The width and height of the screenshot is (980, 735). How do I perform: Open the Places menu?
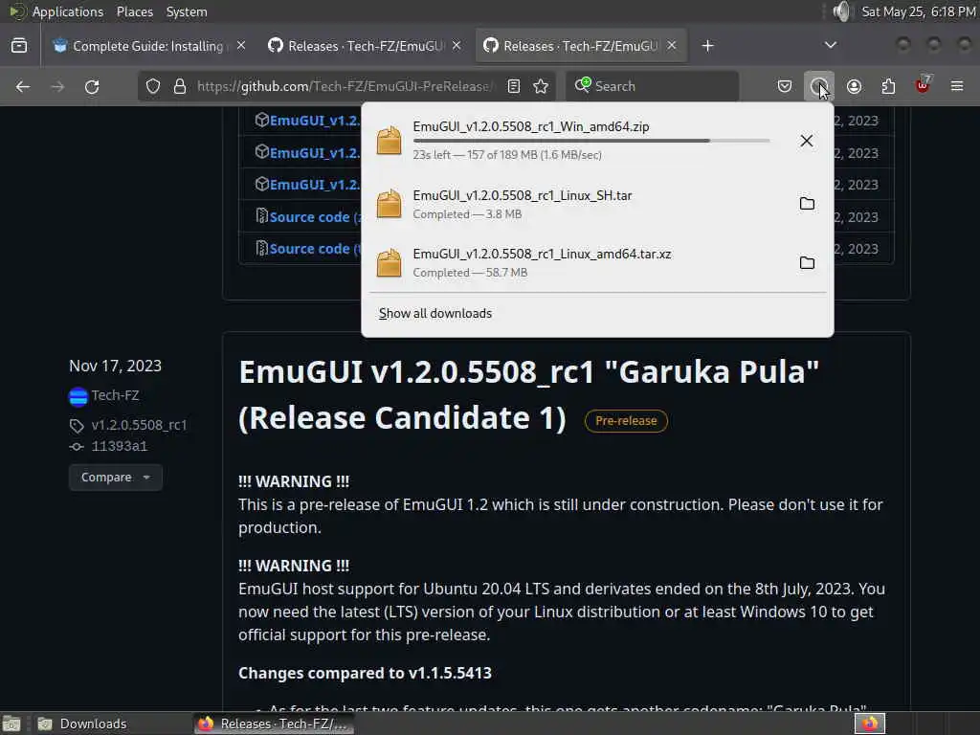point(134,11)
